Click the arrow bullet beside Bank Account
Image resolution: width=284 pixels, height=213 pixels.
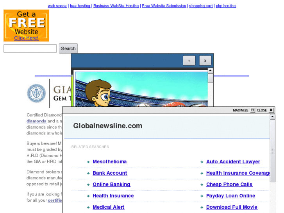point(88,173)
